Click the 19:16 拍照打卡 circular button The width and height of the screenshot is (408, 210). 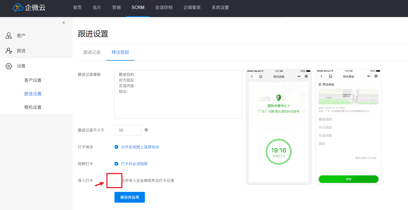[x=279, y=152]
